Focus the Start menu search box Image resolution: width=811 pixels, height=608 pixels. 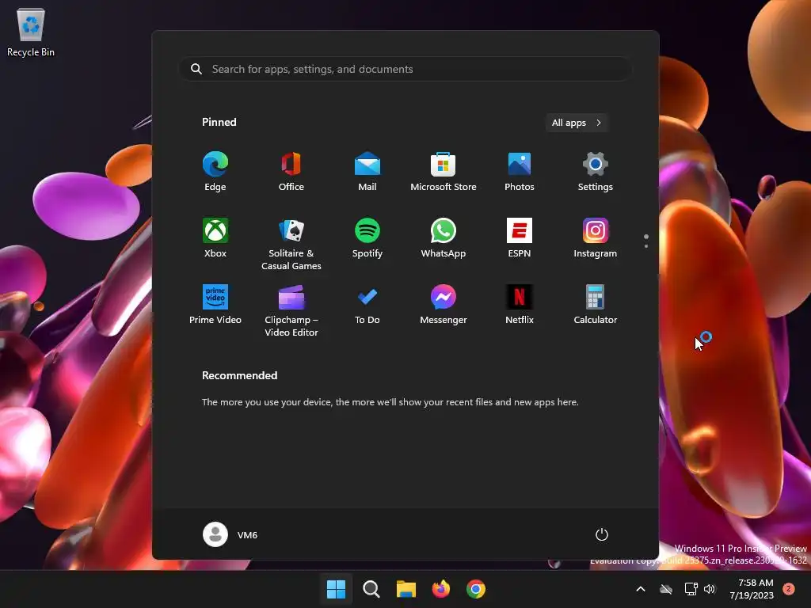tap(405, 69)
